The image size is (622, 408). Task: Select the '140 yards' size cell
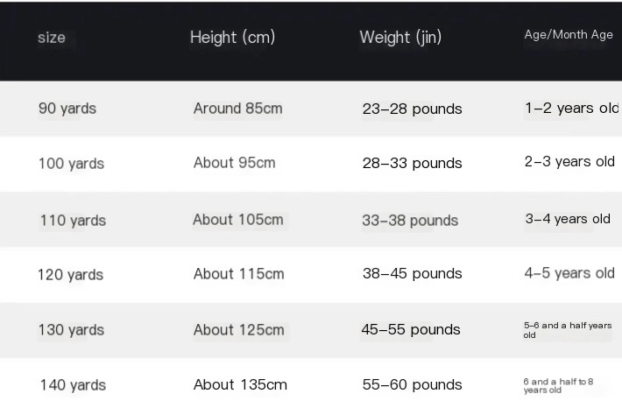pos(73,385)
